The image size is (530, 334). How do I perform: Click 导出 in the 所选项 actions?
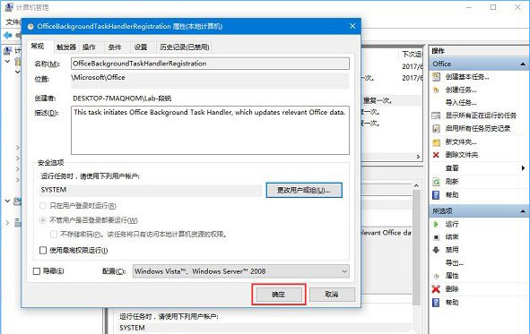pyautogui.click(x=455, y=263)
